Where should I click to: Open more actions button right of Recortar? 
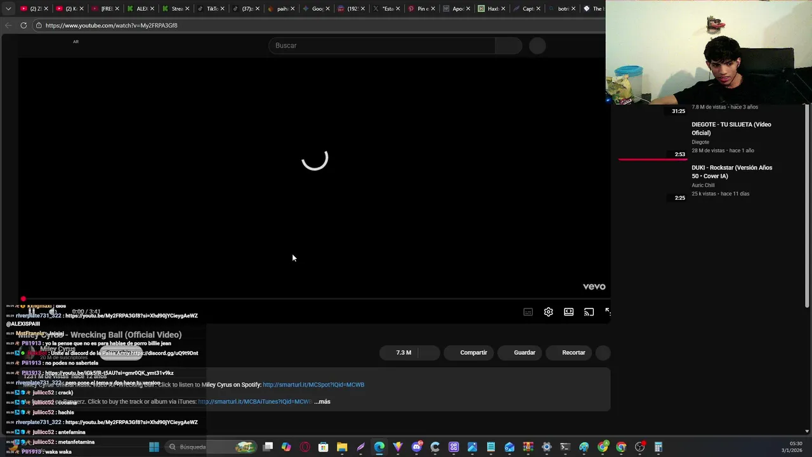[603, 352]
